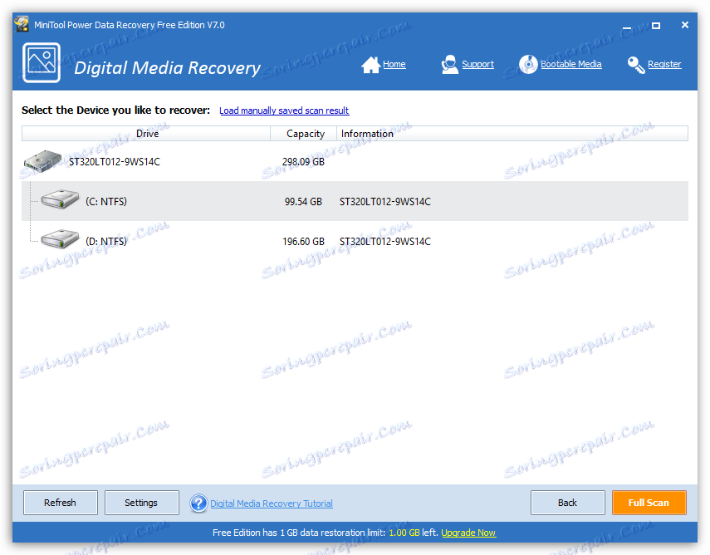710x555 pixels.
Task: Click the 196.60 GB capacity value
Action: tap(303, 242)
